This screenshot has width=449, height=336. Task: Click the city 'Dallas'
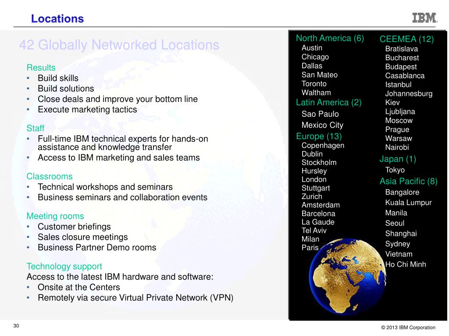click(312, 66)
